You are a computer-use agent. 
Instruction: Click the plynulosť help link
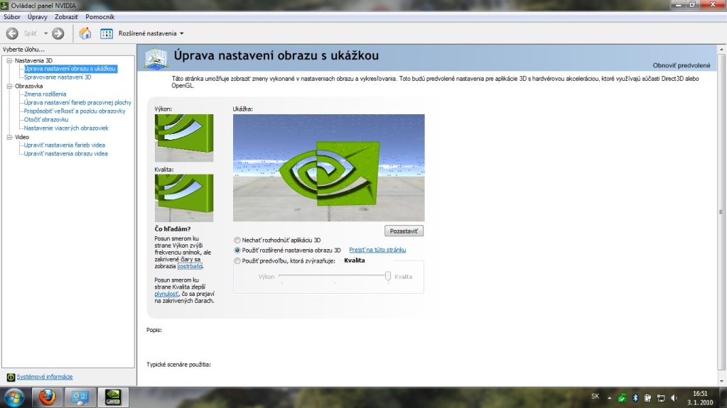166,294
